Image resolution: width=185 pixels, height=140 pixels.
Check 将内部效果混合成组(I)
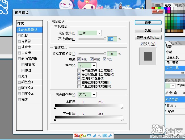click(79, 70)
